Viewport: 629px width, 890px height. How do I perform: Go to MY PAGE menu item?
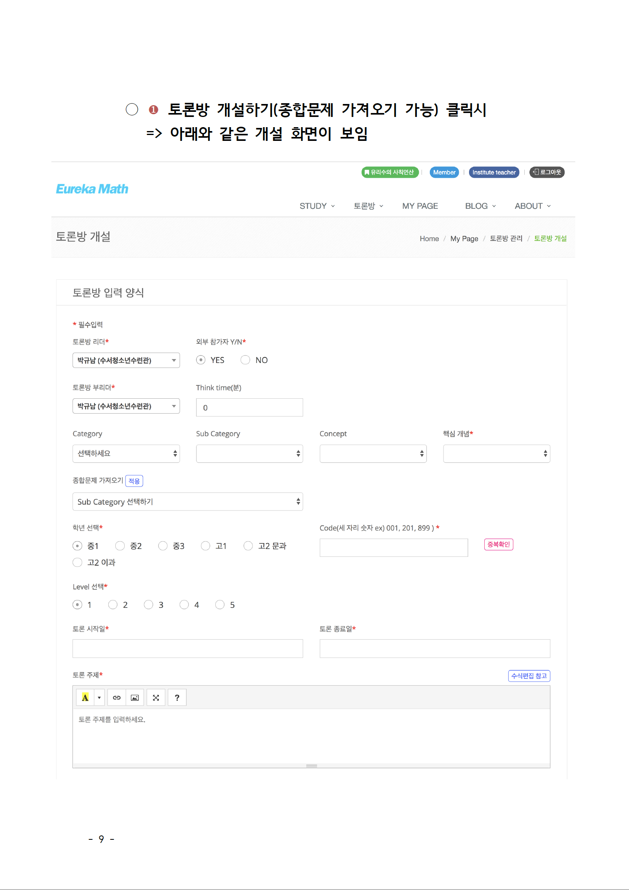(x=420, y=206)
